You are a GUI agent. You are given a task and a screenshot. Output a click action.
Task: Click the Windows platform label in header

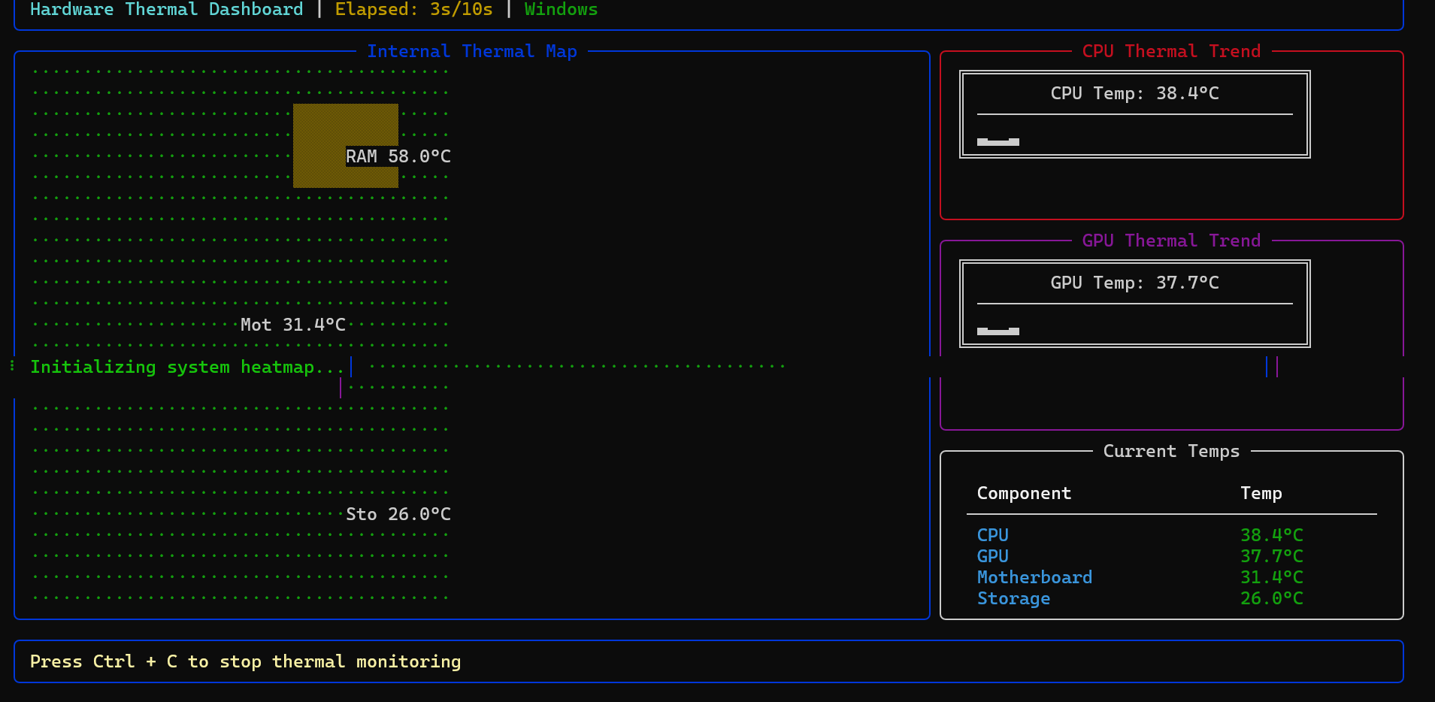click(561, 10)
